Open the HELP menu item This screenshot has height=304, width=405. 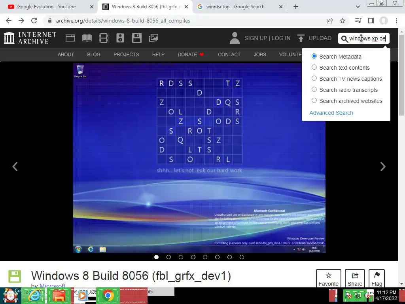[158, 55]
